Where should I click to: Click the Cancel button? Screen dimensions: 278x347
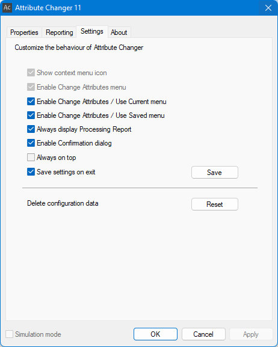point(203,334)
